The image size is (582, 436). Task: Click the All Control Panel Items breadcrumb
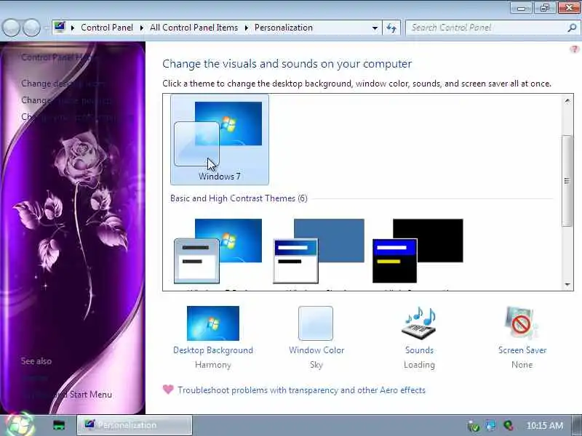coord(194,28)
